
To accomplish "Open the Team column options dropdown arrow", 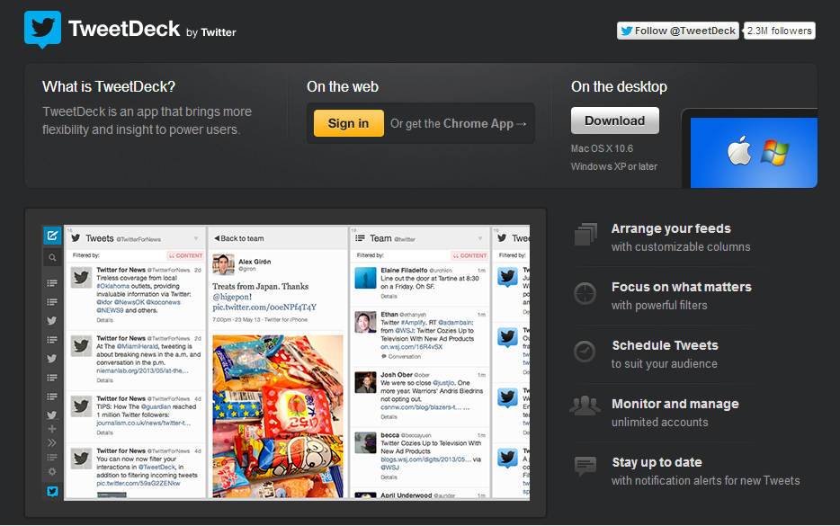I will point(480,238).
